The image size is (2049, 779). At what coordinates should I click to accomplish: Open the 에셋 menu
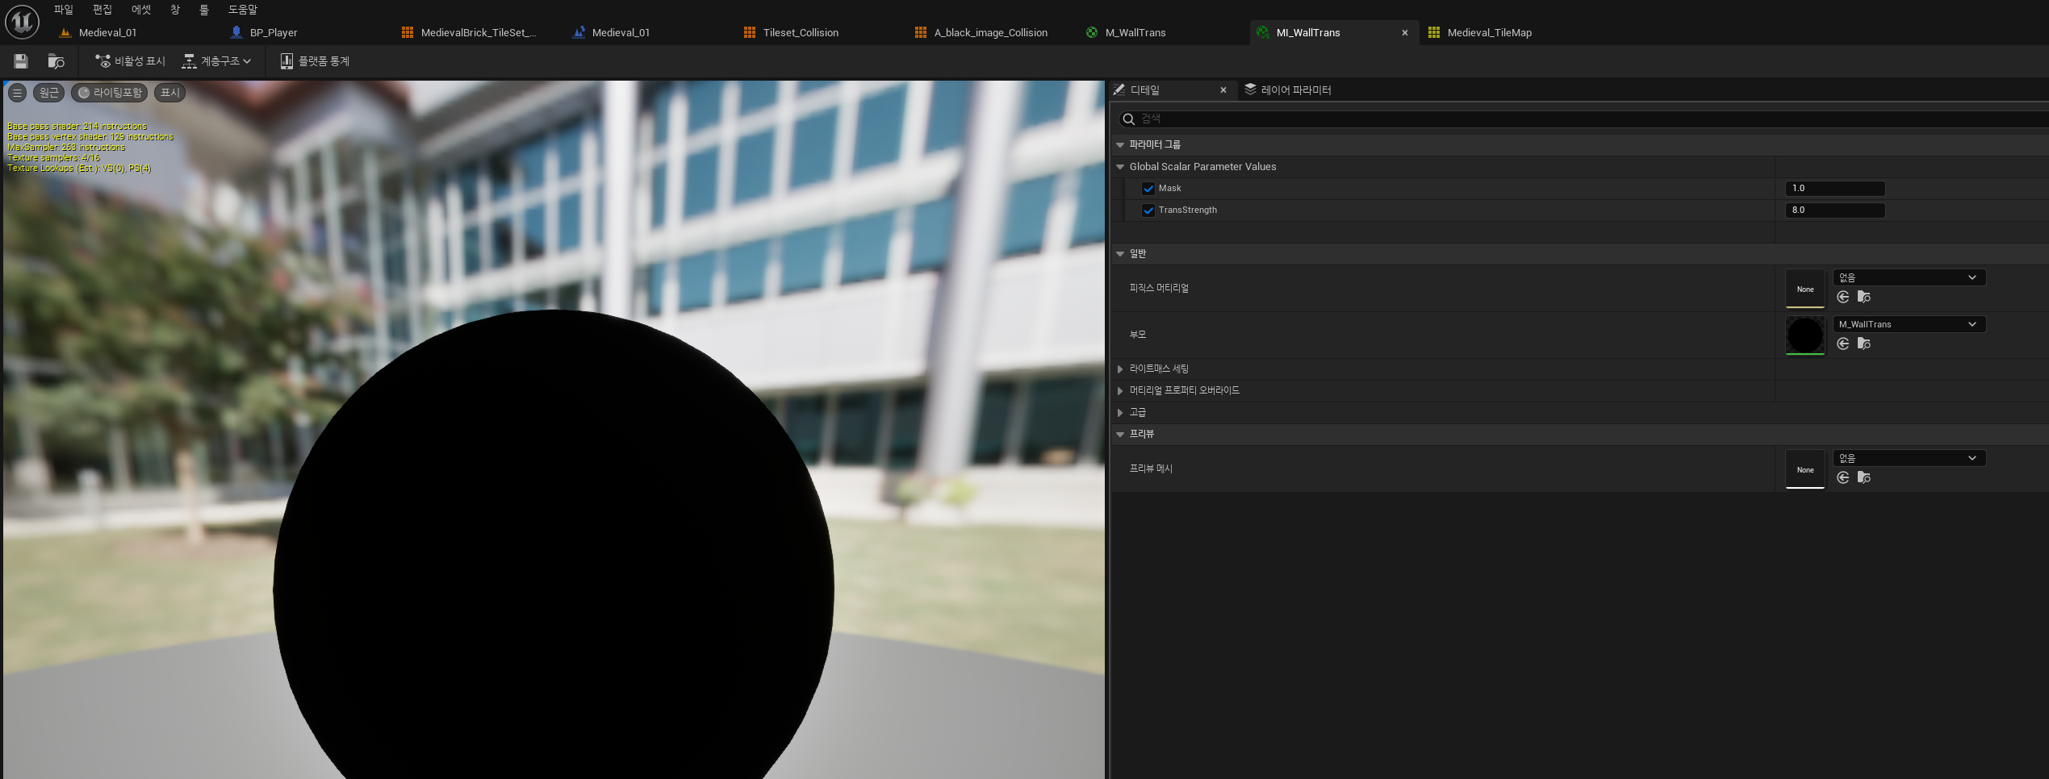click(141, 10)
